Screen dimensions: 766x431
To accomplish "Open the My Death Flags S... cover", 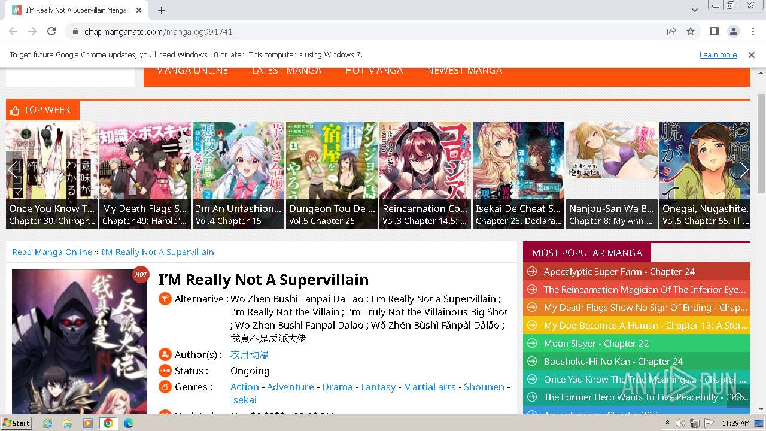I will (145, 175).
